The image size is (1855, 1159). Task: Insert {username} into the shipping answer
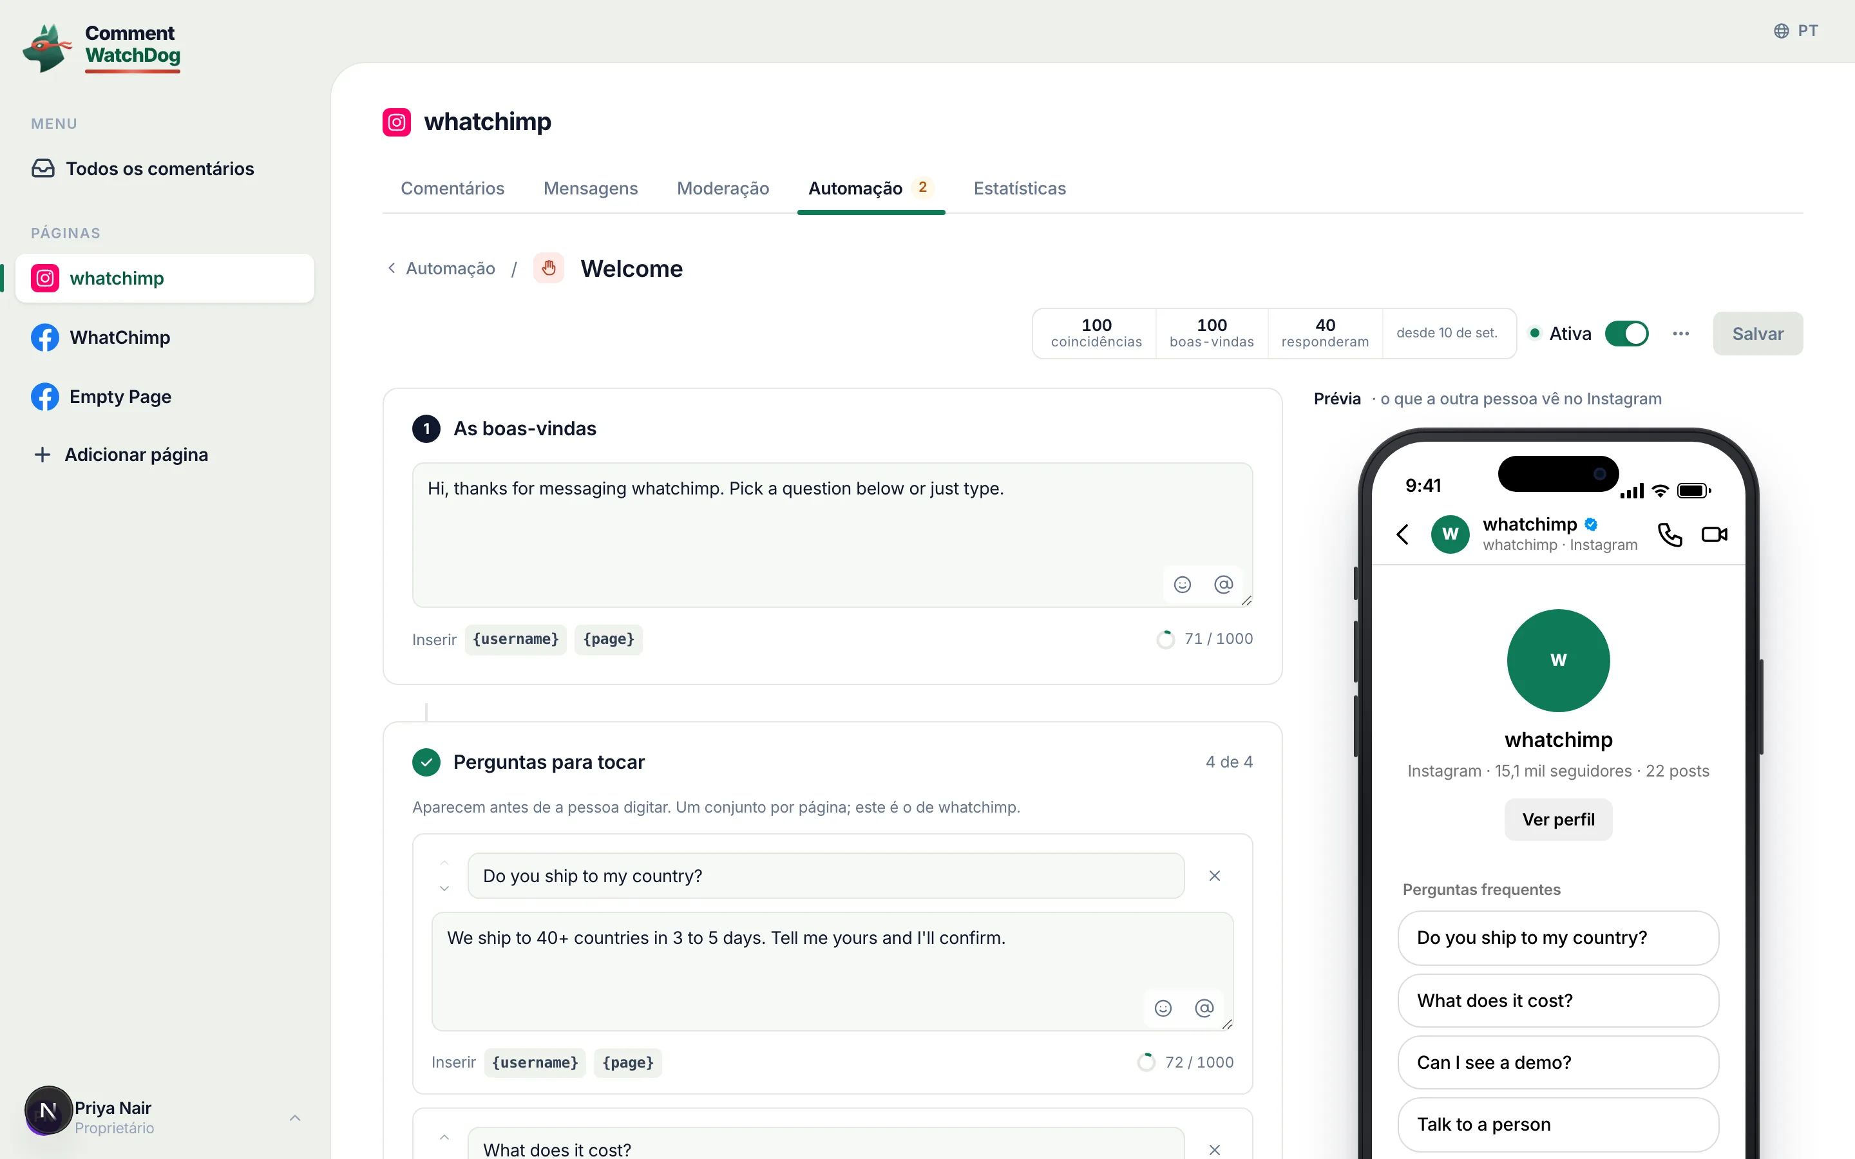click(535, 1062)
